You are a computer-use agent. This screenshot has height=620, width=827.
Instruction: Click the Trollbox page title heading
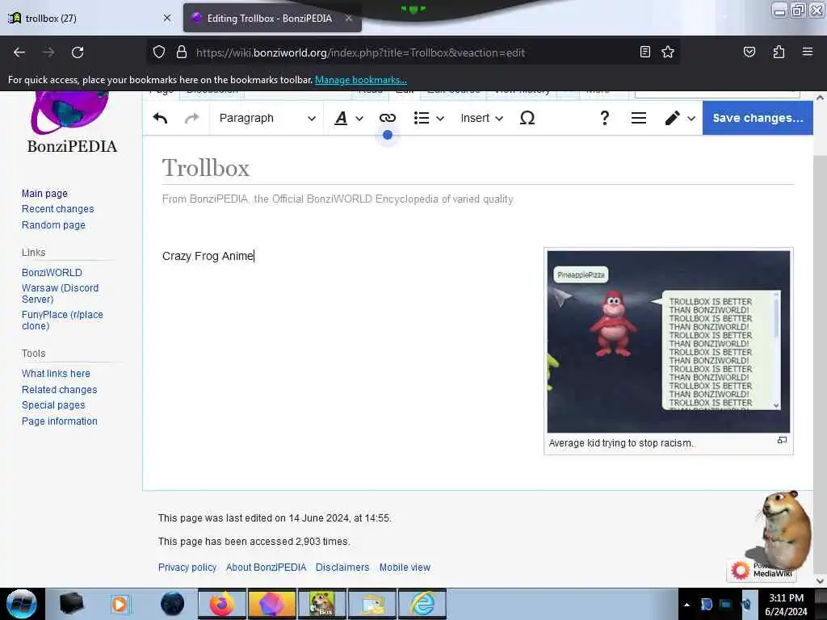pyautogui.click(x=206, y=168)
